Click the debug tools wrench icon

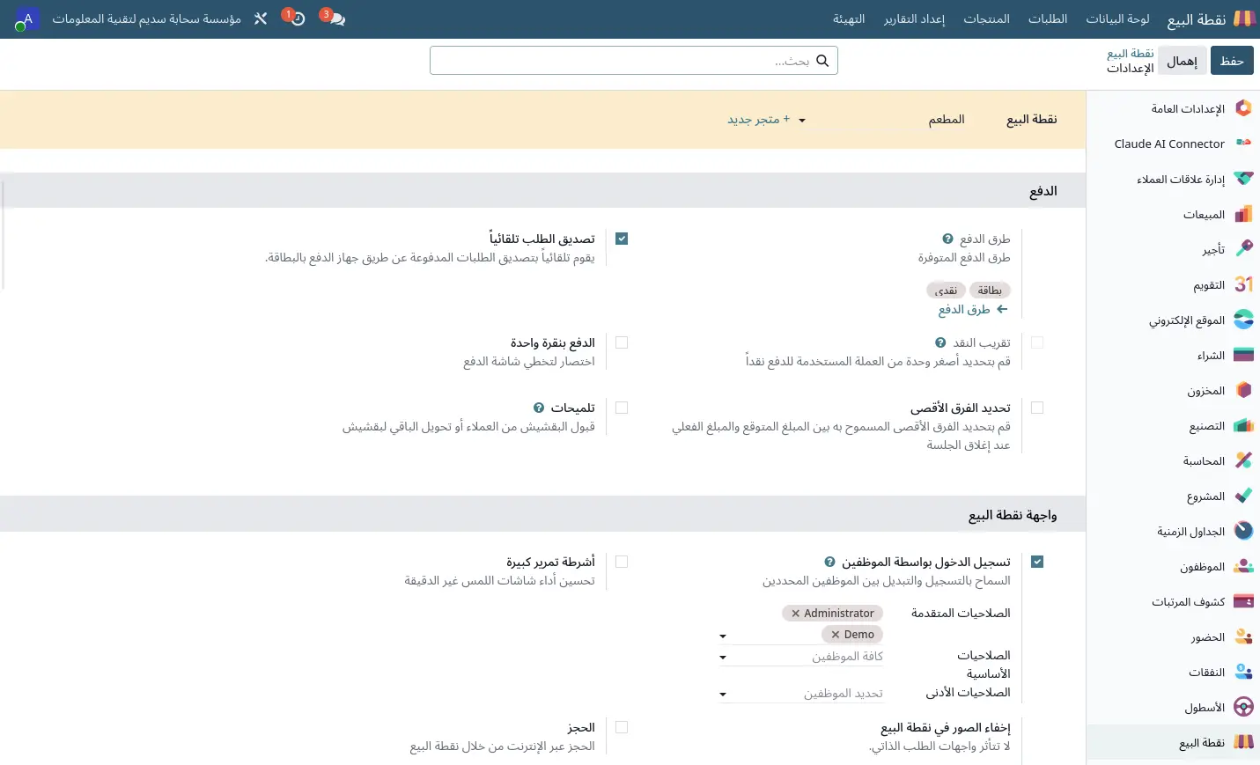coord(261,18)
